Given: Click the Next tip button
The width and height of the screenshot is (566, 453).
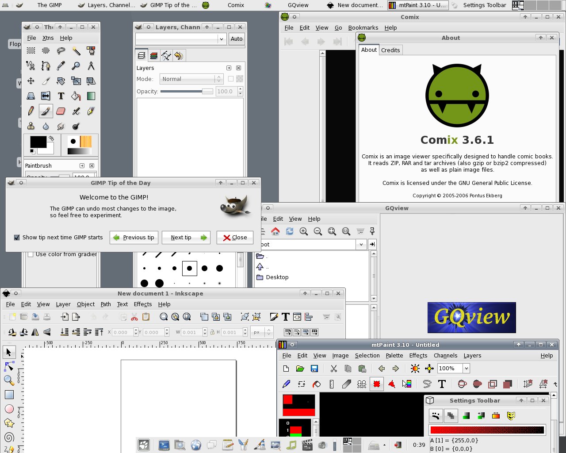Looking at the screenshot, I should (x=186, y=238).
